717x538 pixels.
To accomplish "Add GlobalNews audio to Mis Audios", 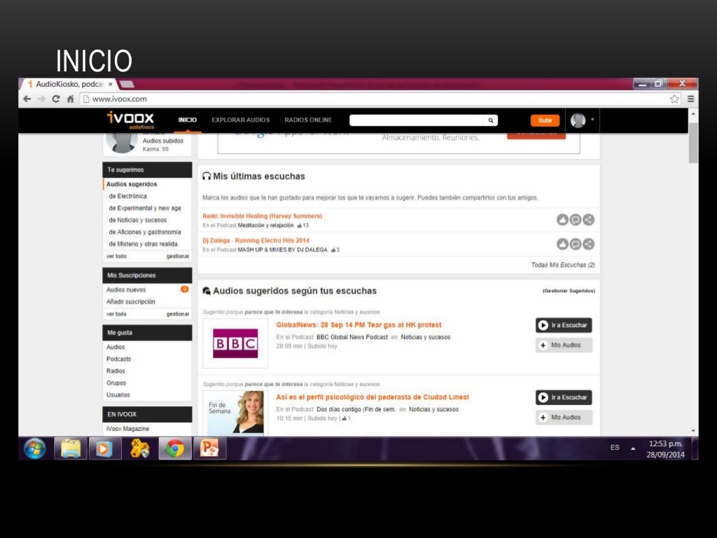I will pos(564,345).
